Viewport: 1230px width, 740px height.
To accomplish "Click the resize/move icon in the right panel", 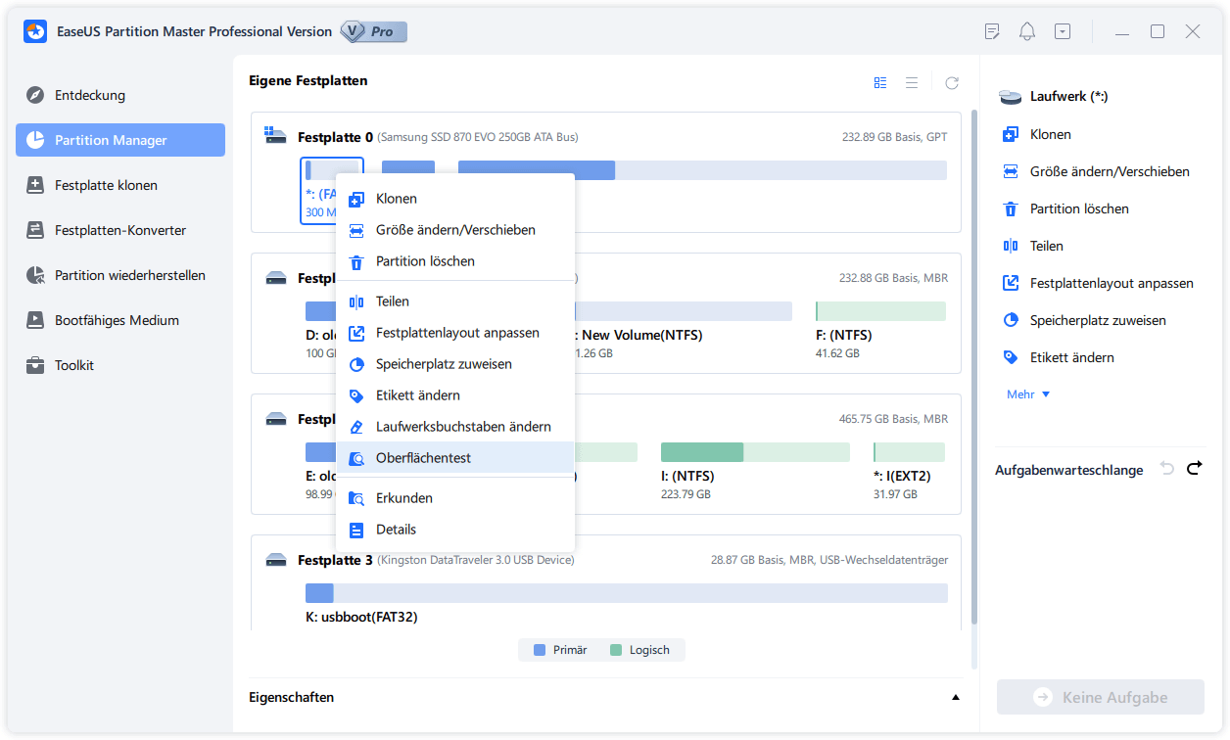I will [1011, 171].
